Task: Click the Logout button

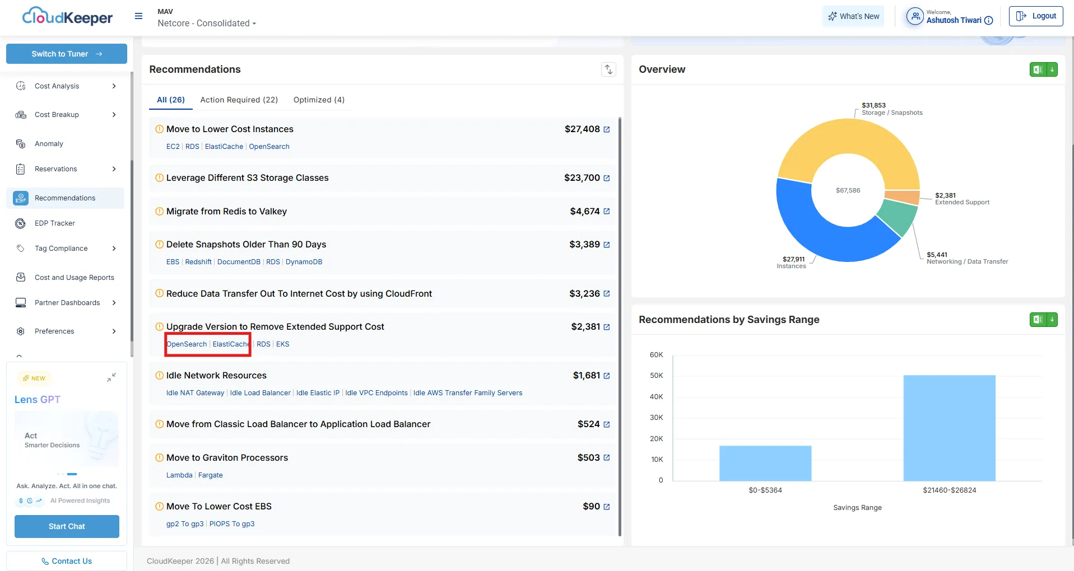Action: 1036,16
